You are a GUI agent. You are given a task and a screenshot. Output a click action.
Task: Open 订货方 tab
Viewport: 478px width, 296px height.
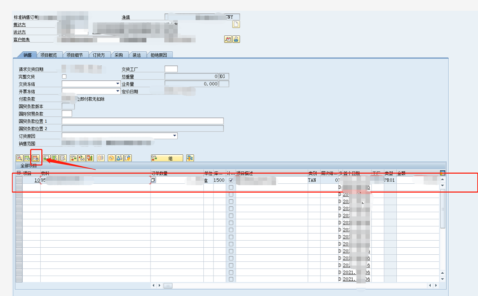click(x=99, y=55)
